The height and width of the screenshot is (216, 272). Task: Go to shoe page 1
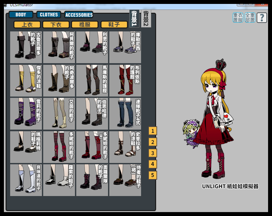(x=153, y=131)
